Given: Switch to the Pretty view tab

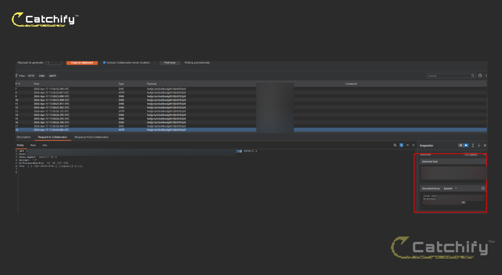Looking at the screenshot, I should coord(20,145).
